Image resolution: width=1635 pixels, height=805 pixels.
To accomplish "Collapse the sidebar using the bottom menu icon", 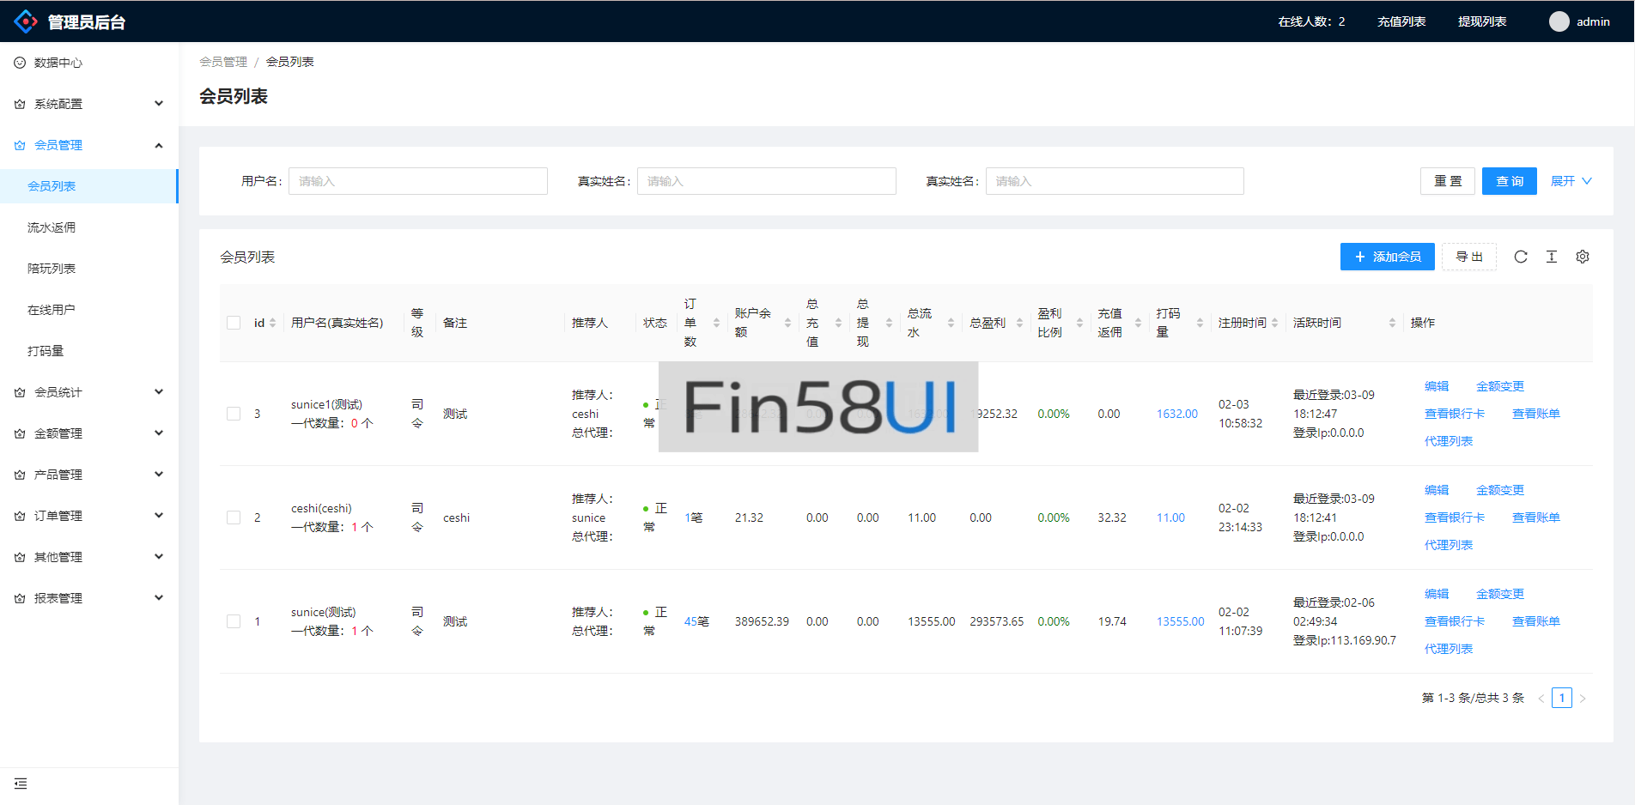I will click(21, 784).
